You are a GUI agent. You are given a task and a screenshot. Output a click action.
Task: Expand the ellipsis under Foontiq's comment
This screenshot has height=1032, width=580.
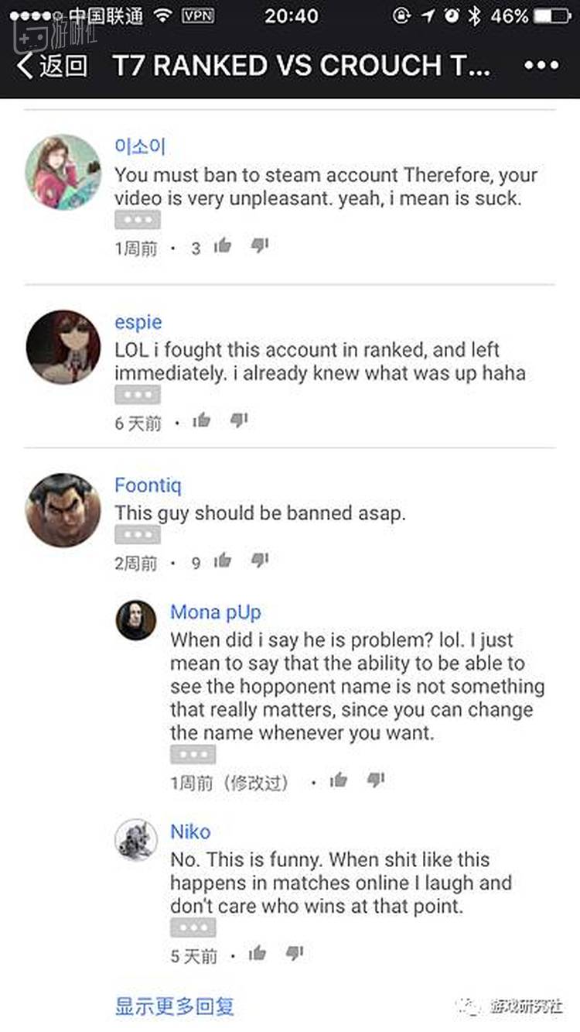(x=138, y=534)
